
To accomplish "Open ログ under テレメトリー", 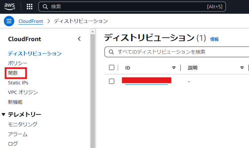I will point(13,144).
